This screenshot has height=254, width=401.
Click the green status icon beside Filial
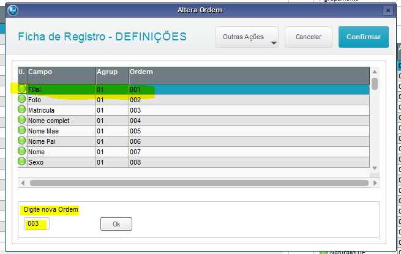[x=22, y=89]
